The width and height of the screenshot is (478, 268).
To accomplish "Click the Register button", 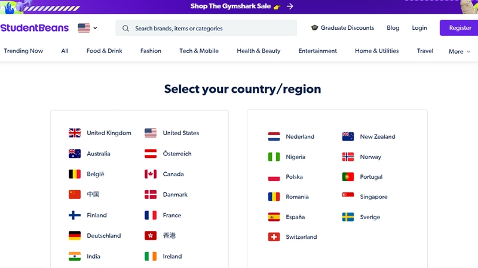I will [459, 27].
